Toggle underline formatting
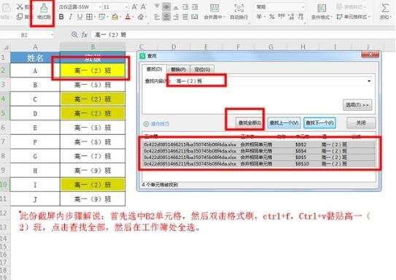The width and height of the screenshot is (396, 280). 79,17
